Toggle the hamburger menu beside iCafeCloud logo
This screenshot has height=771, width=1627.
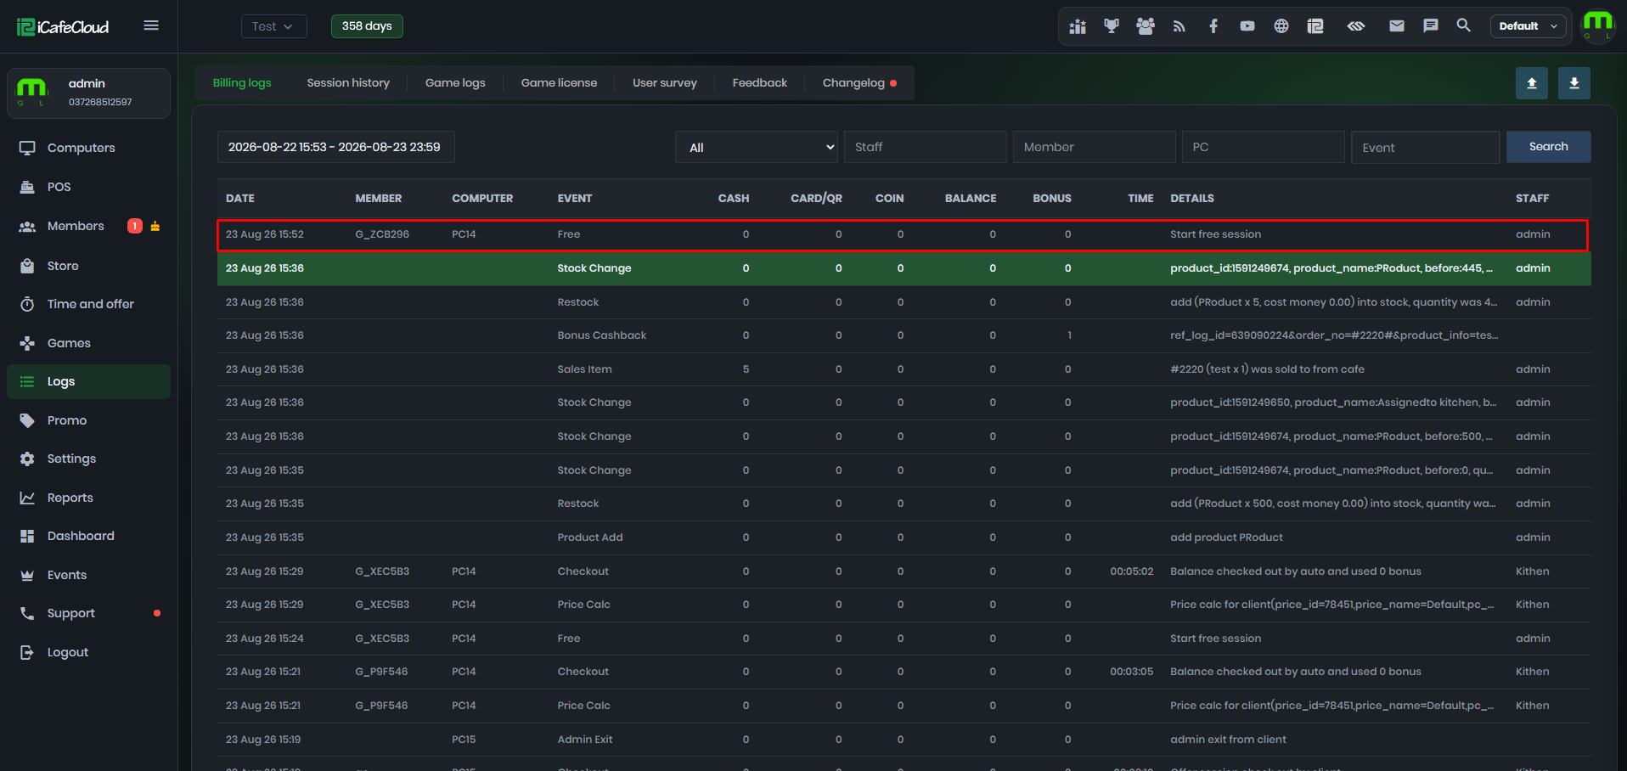(x=151, y=25)
